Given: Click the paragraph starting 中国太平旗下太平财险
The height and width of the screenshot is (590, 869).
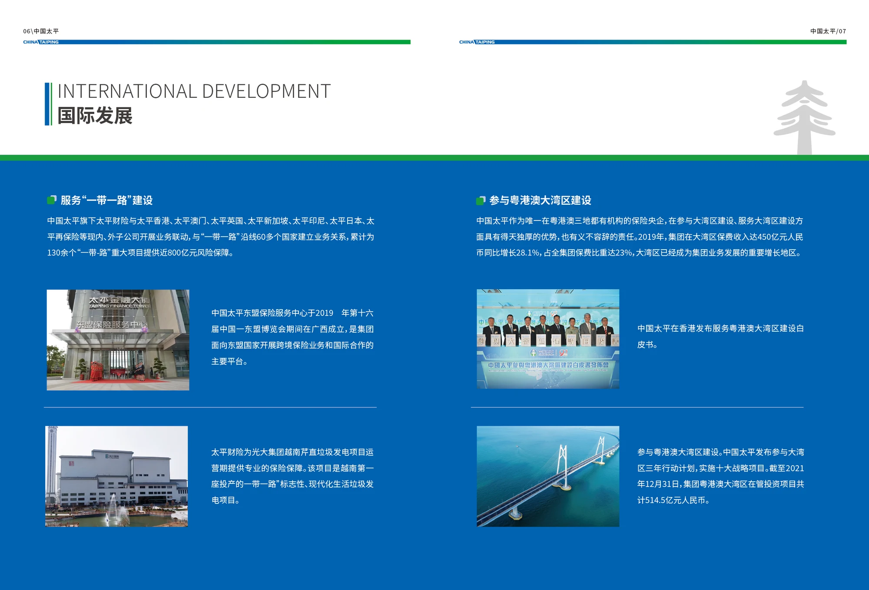Looking at the screenshot, I should coord(211,237).
